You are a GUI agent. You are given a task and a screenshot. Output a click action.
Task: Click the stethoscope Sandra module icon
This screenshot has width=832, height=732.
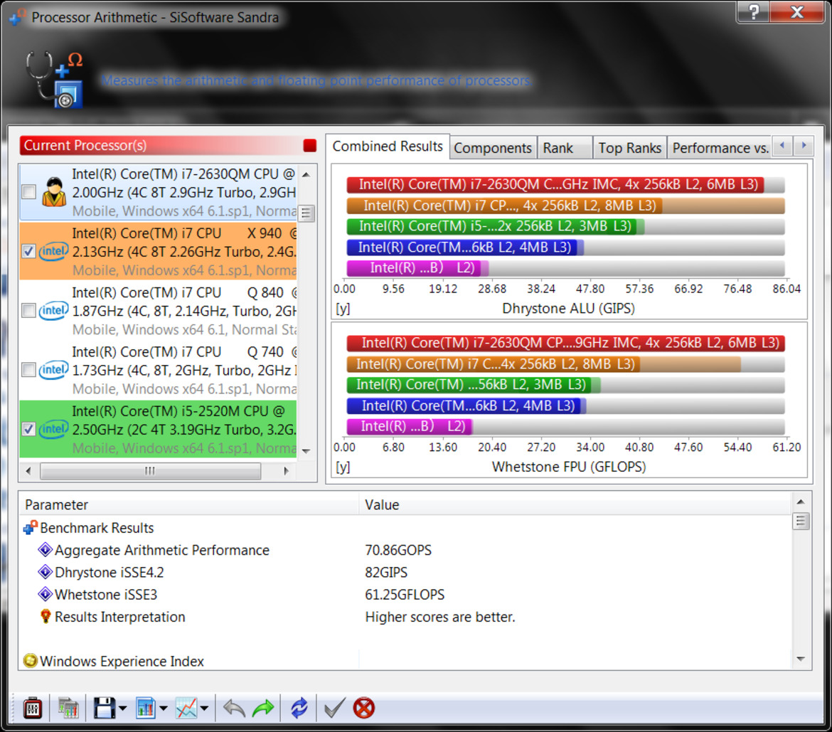pyautogui.click(x=54, y=80)
